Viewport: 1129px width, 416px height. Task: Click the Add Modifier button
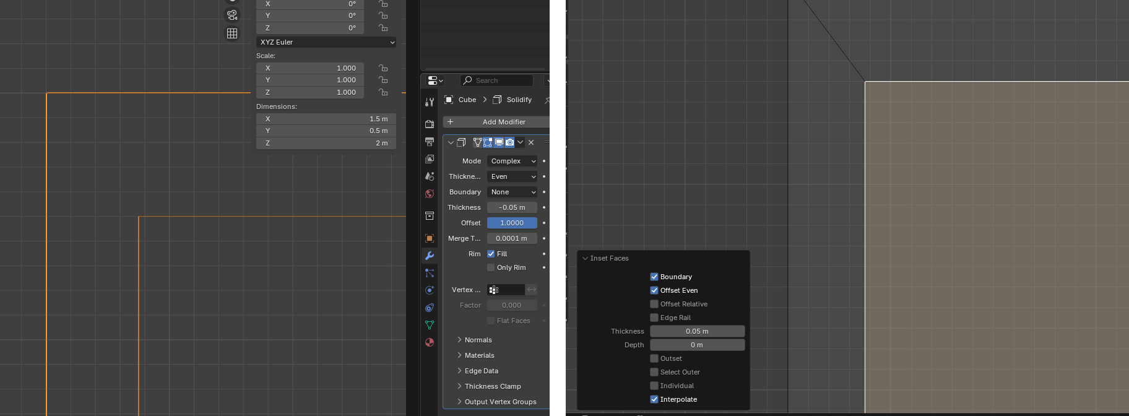tap(496, 122)
